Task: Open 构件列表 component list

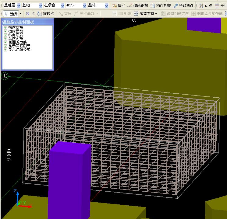Action: (161, 5)
